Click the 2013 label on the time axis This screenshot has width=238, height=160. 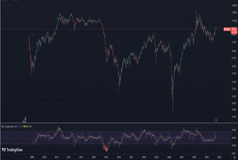click(x=81, y=157)
